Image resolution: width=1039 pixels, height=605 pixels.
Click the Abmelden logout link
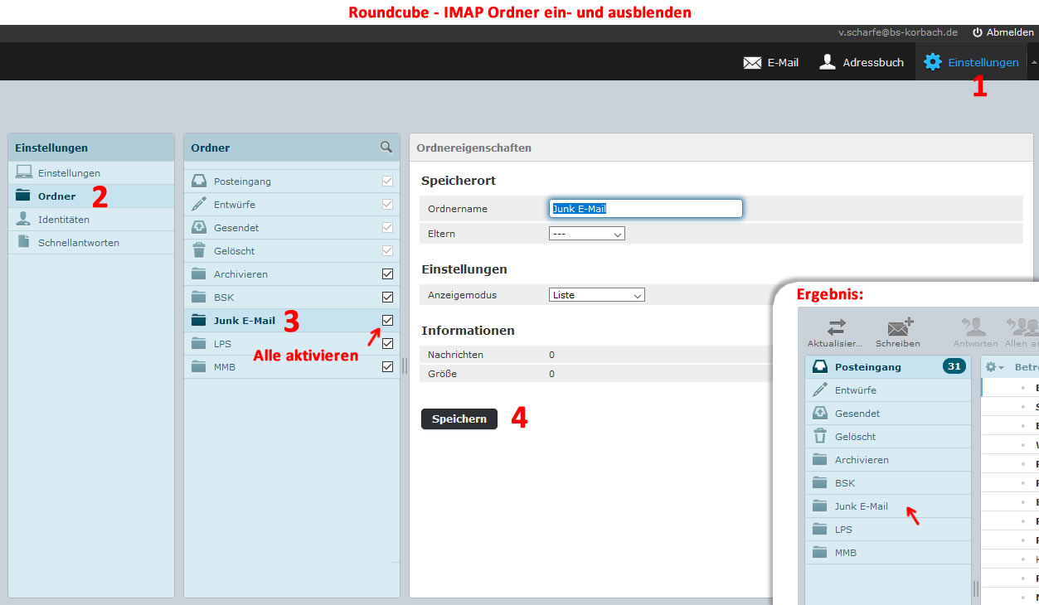click(x=1003, y=32)
